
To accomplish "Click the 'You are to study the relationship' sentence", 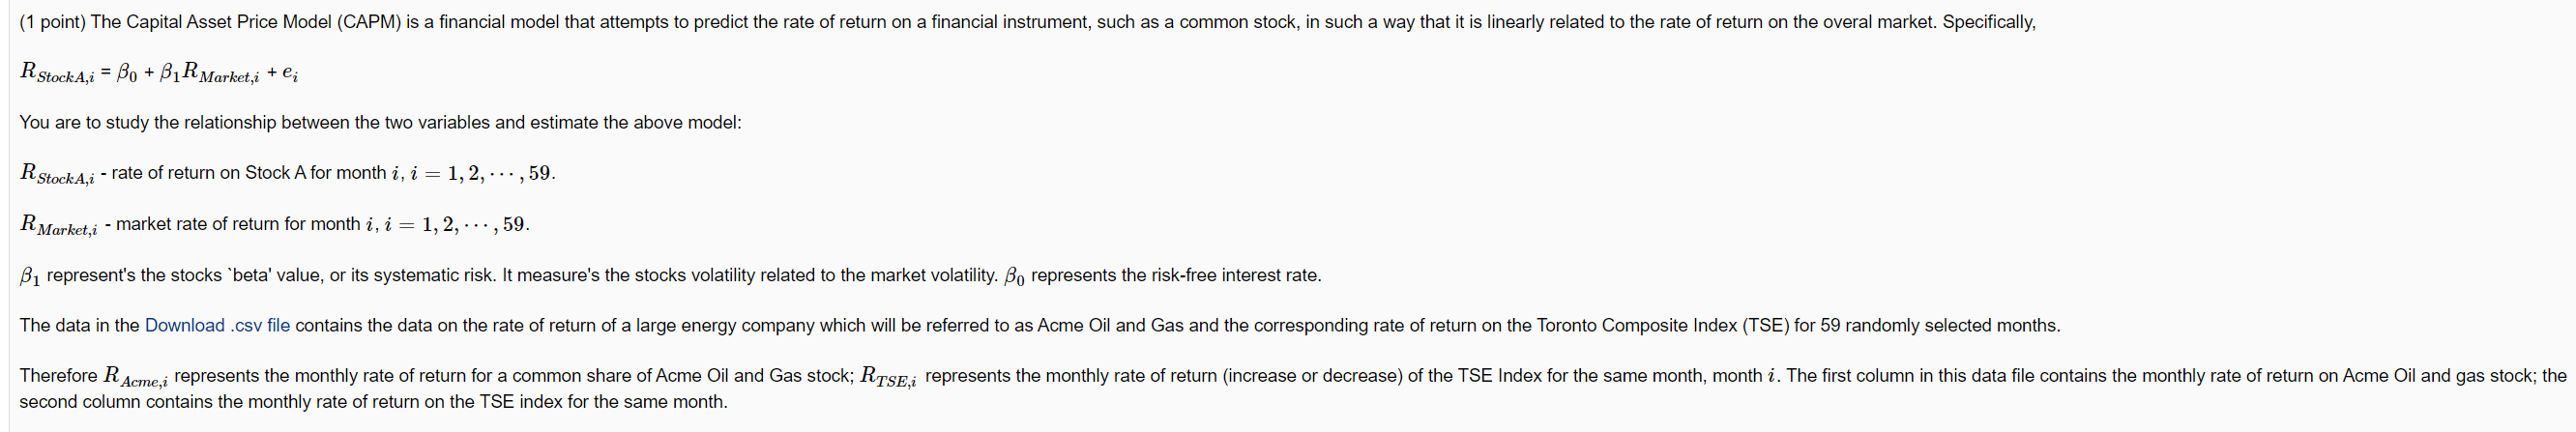I will [380, 122].
